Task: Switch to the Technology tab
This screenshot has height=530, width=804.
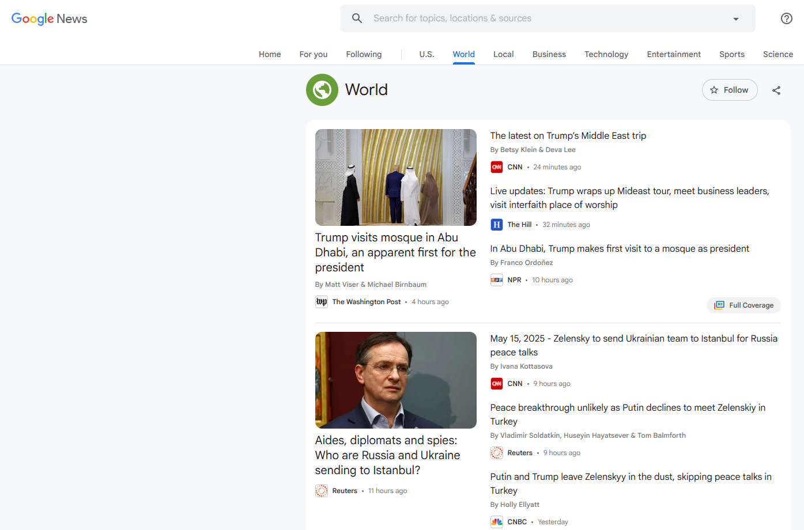Action: (606, 54)
